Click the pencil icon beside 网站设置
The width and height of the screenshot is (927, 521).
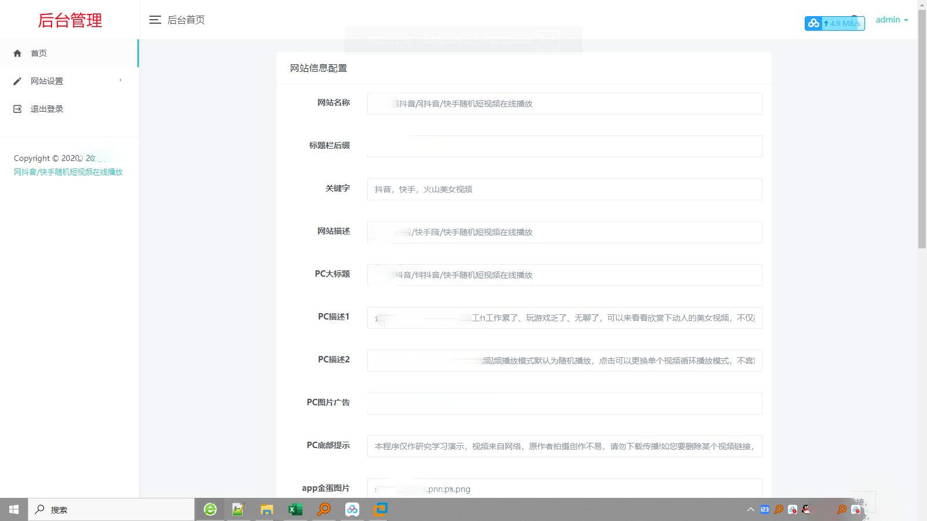[17, 81]
